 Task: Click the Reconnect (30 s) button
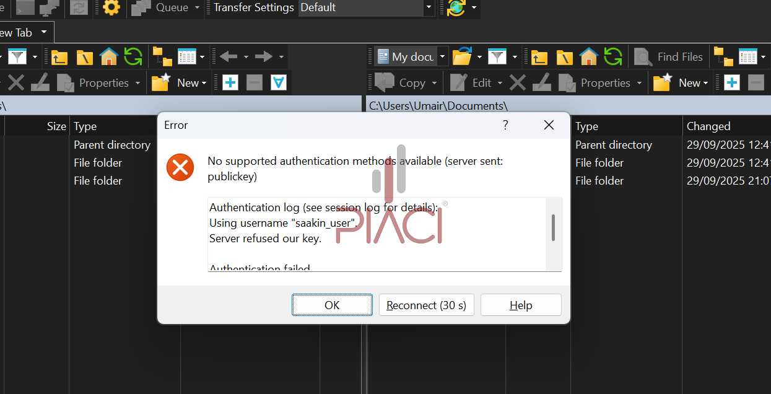tap(427, 305)
